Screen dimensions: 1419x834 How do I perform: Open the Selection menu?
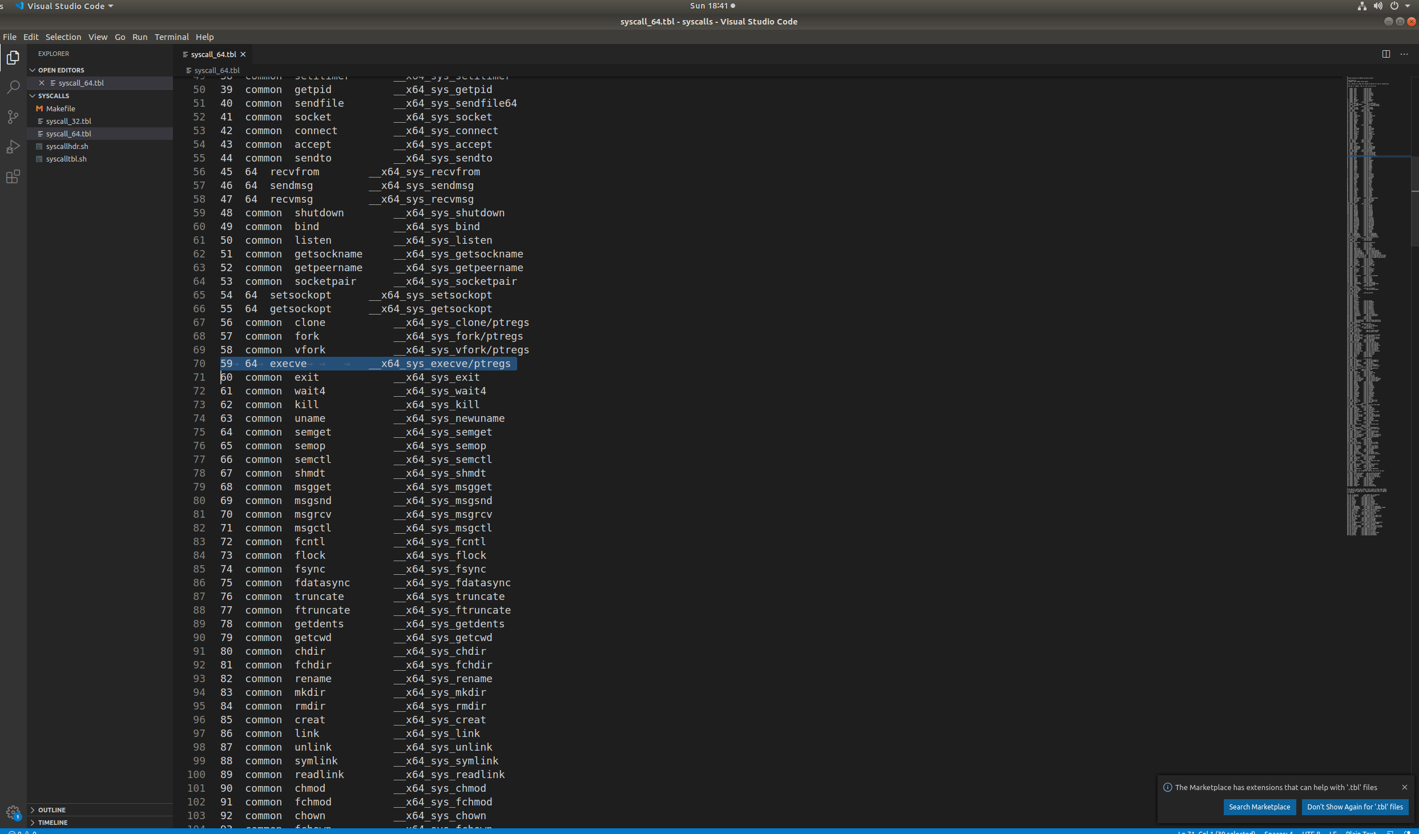[x=63, y=37]
